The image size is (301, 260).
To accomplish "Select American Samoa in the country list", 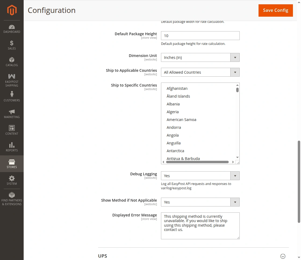I will tap(181, 120).
